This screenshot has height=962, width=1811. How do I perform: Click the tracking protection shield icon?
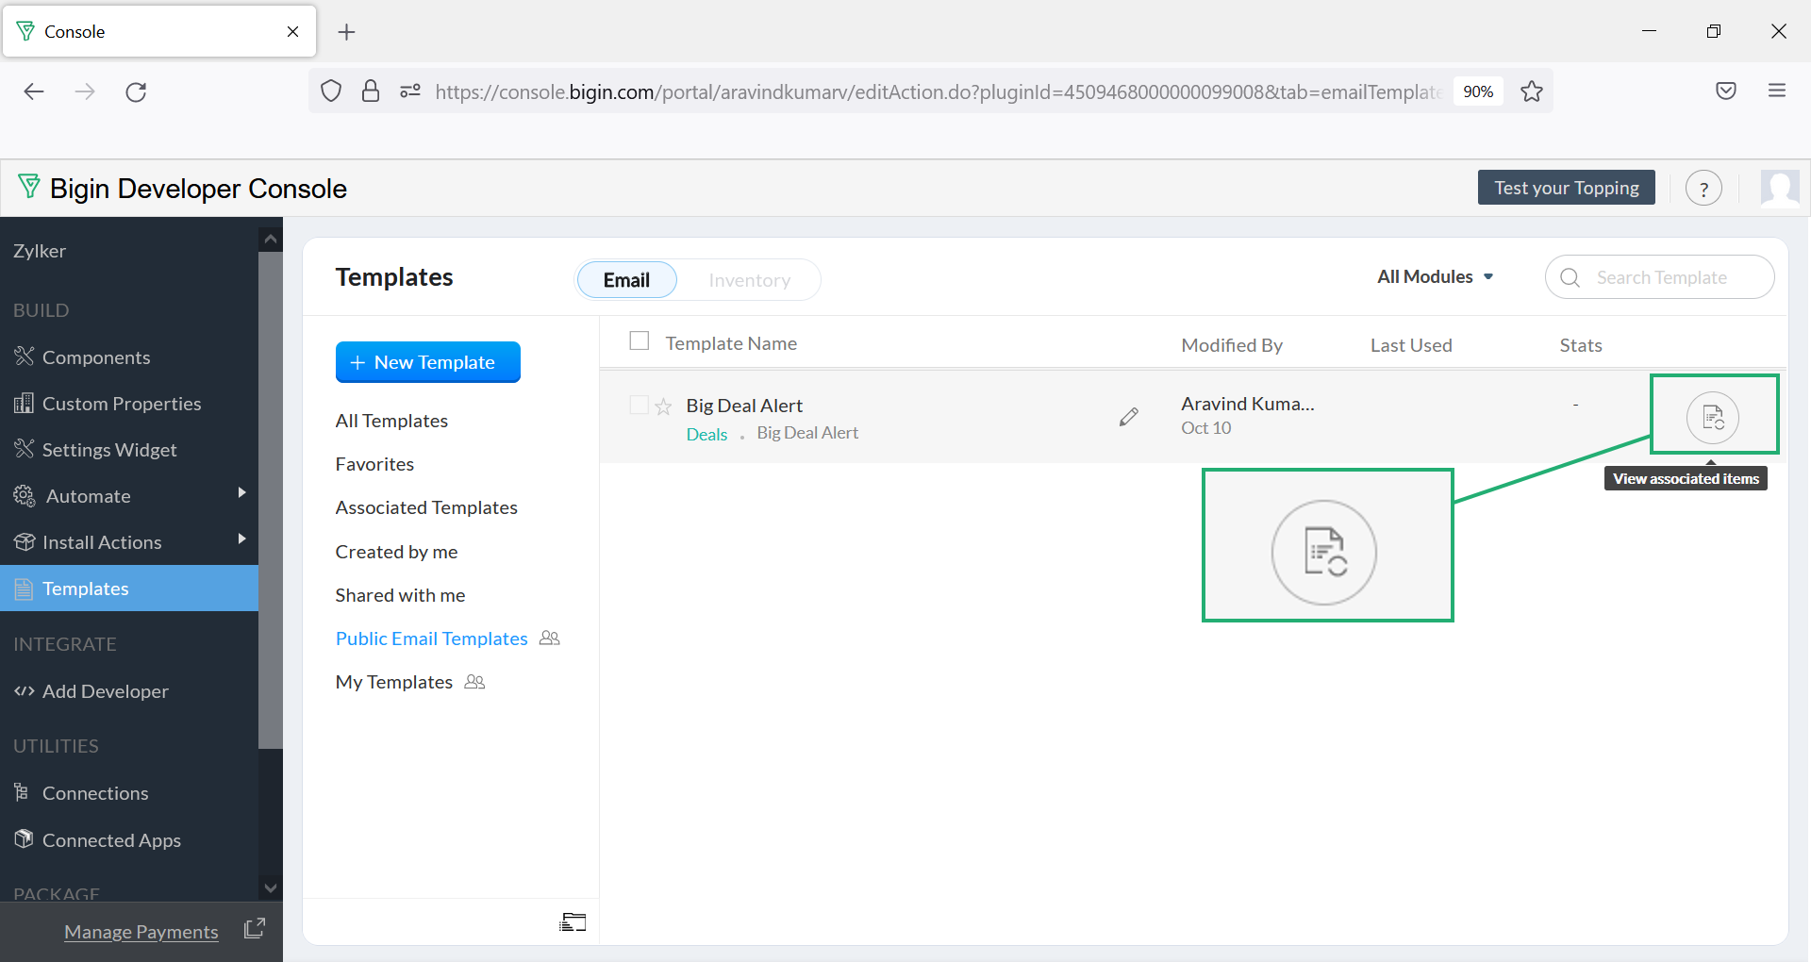330,91
